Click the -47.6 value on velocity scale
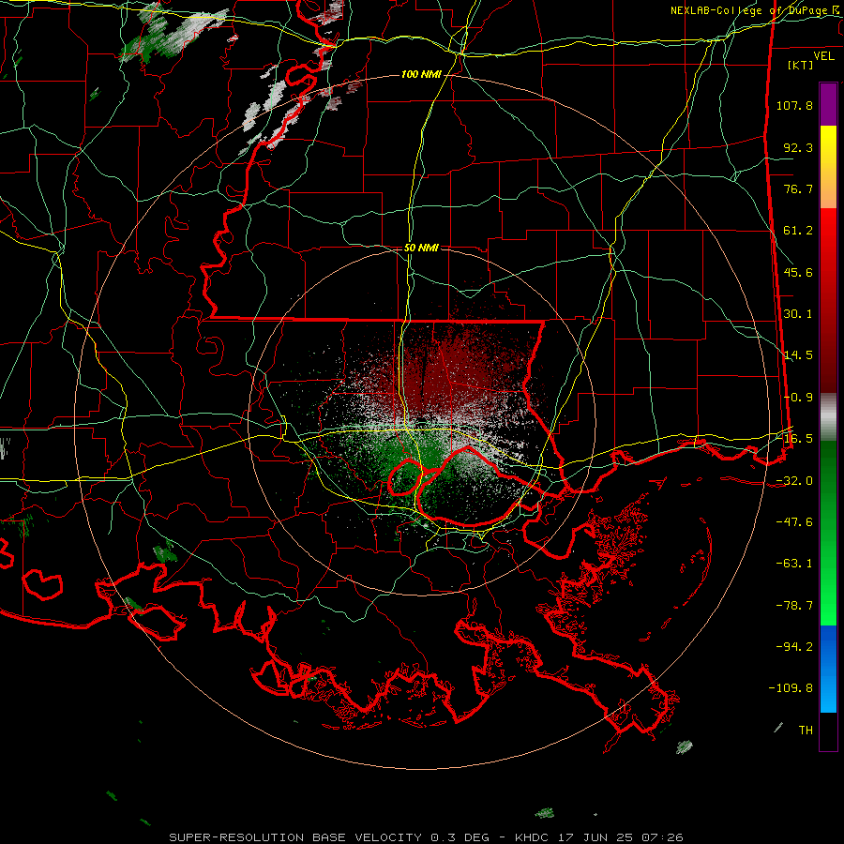The height and width of the screenshot is (844, 844). pyautogui.click(x=794, y=522)
